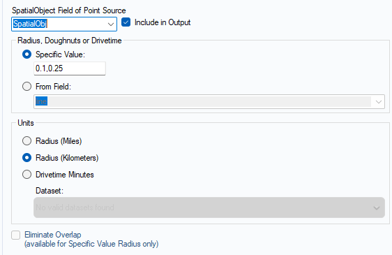Switch units to Radius (Miles) radio button

point(27,141)
